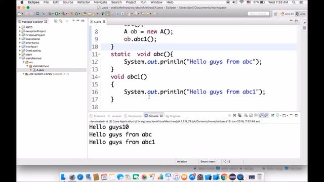This screenshot has height=182, width=324.
Task: Maximize the A.java editor area
Action: (x=296, y=21)
